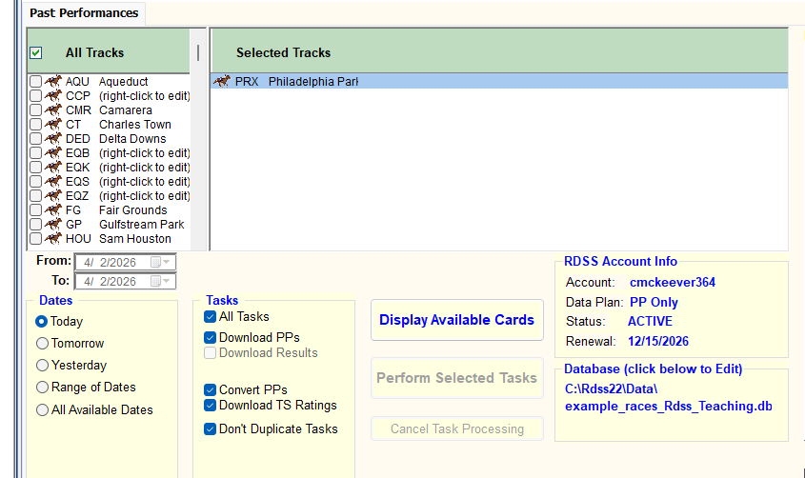Open the From date calendar dropdown

160,262
